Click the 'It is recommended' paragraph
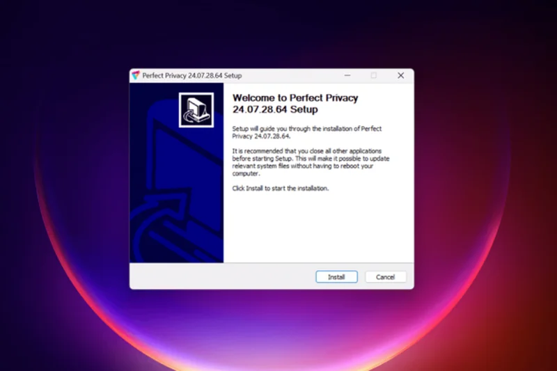 [311, 162]
